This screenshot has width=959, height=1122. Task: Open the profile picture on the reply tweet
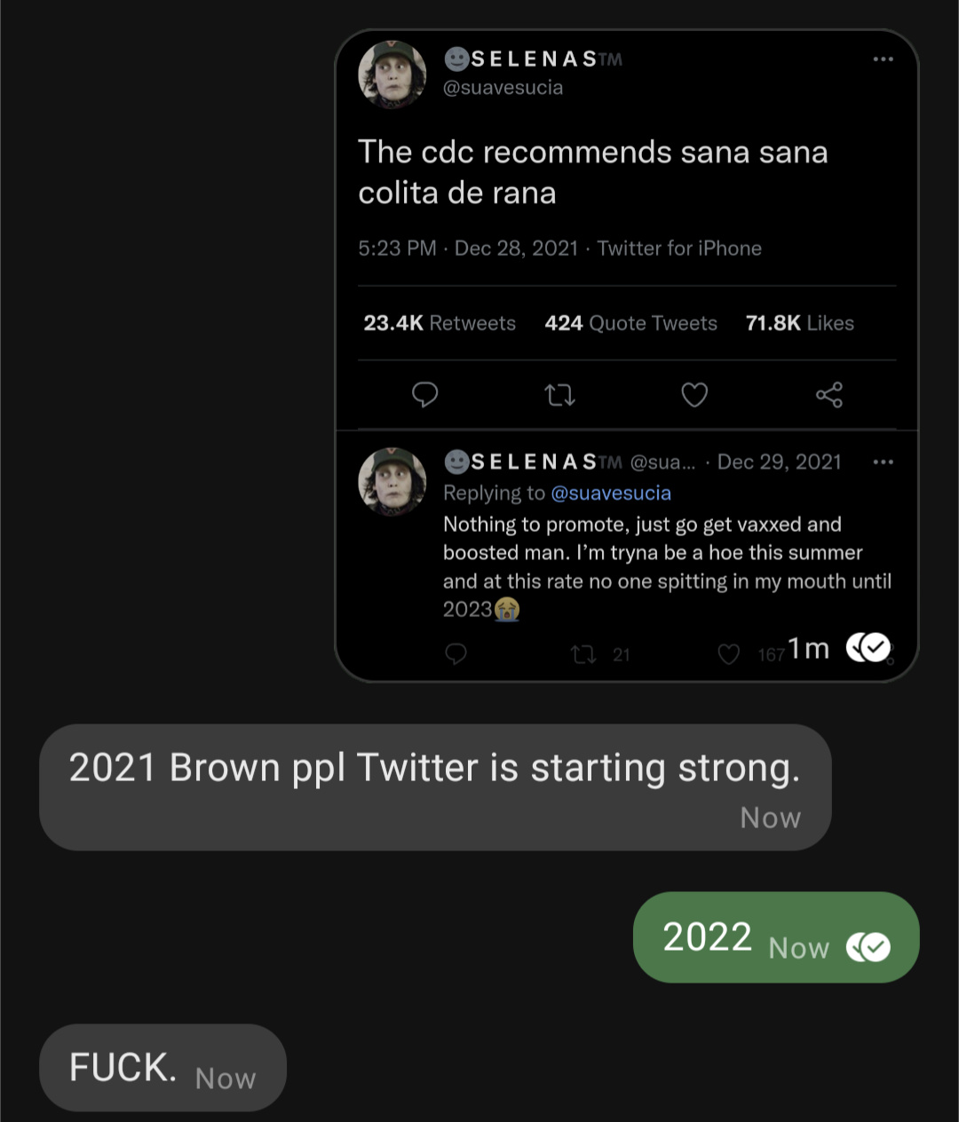click(392, 480)
